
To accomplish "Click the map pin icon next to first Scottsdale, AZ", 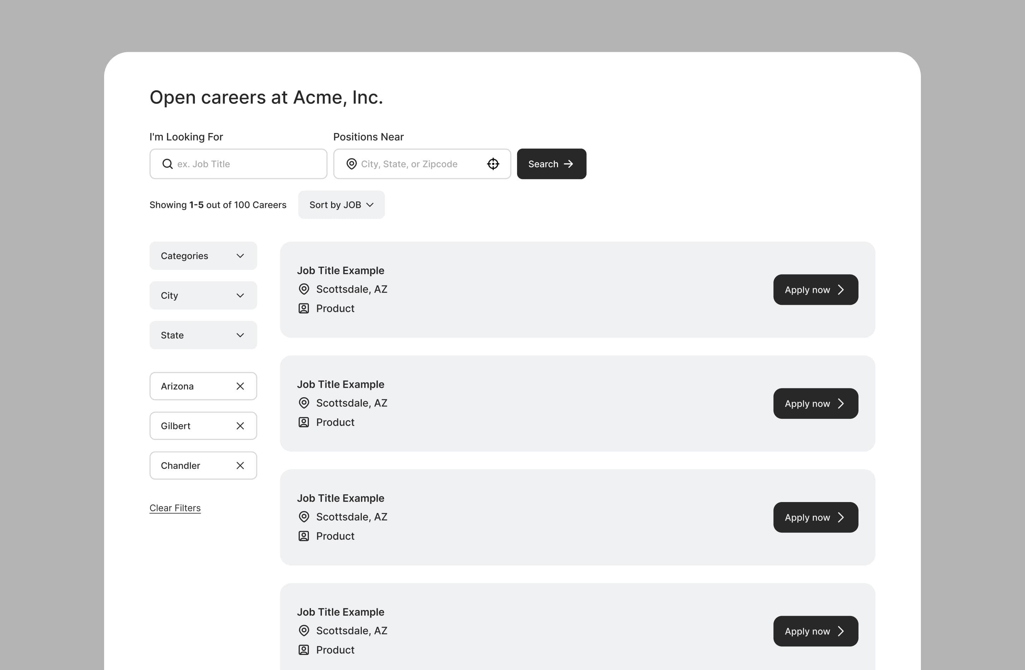I will coord(304,289).
